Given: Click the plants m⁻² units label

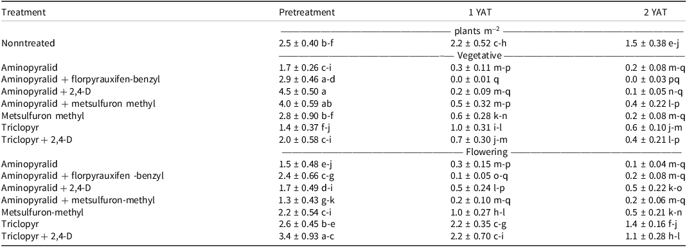Looking at the screenshot, I should [x=479, y=32].
